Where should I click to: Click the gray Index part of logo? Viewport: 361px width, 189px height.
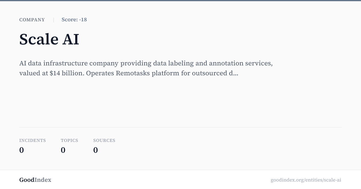43,180
